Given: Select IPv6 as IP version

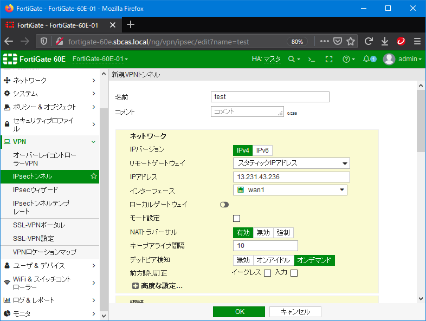Looking at the screenshot, I should click(x=262, y=150).
